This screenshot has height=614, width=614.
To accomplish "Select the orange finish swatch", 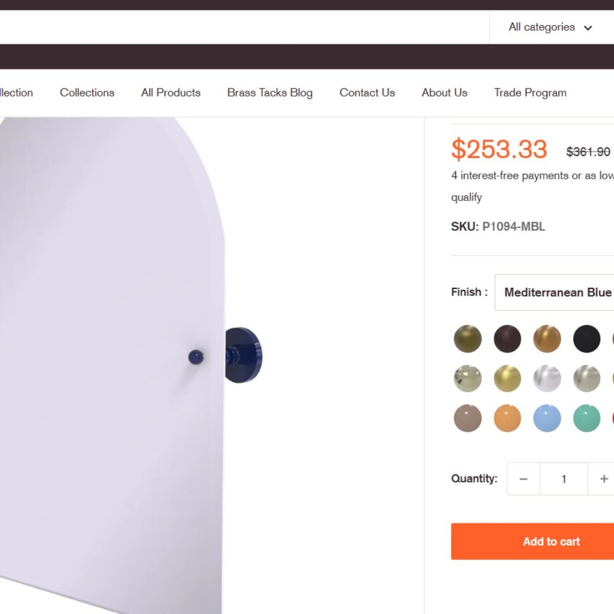I will coord(507,419).
